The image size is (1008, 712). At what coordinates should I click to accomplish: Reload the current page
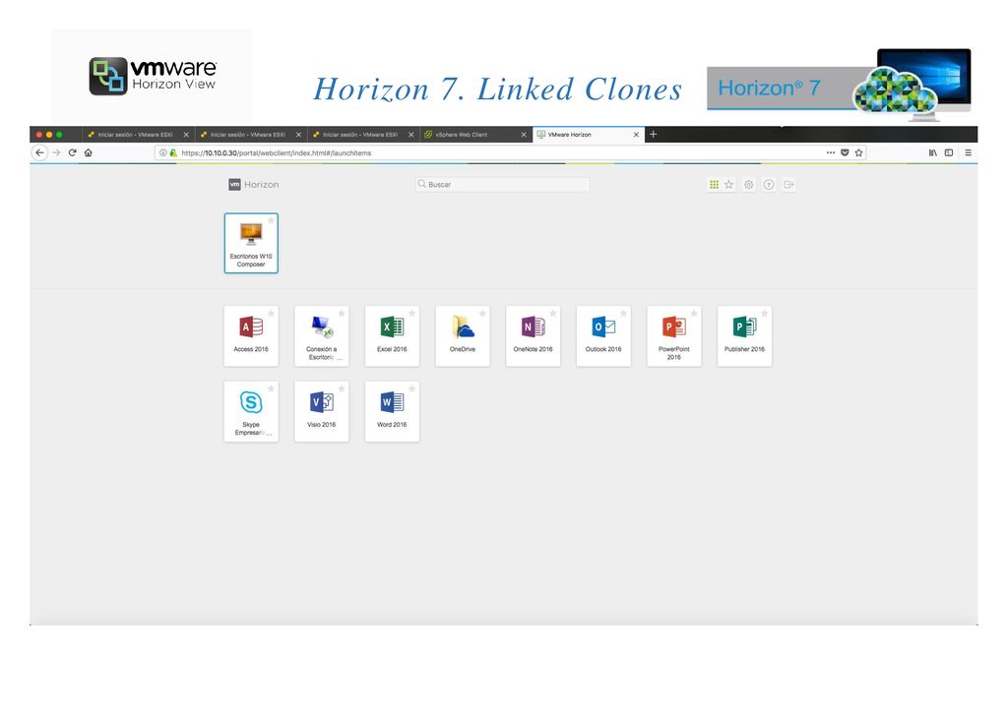[72, 152]
